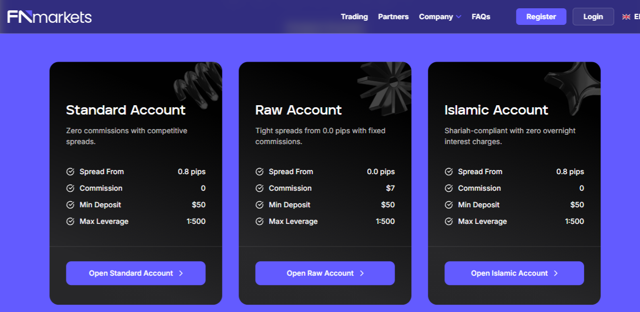This screenshot has height=312, width=640.
Task: Expand the Company dropdown menu
Action: coord(440,17)
